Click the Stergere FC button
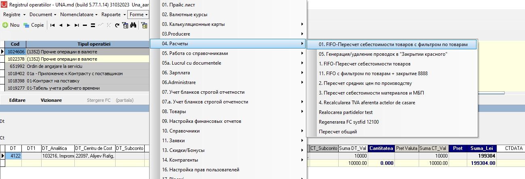The width and height of the screenshot is (525, 179). (99, 100)
